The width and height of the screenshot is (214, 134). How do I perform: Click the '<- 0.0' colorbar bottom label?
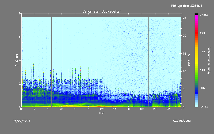pyautogui.click(x=204, y=107)
